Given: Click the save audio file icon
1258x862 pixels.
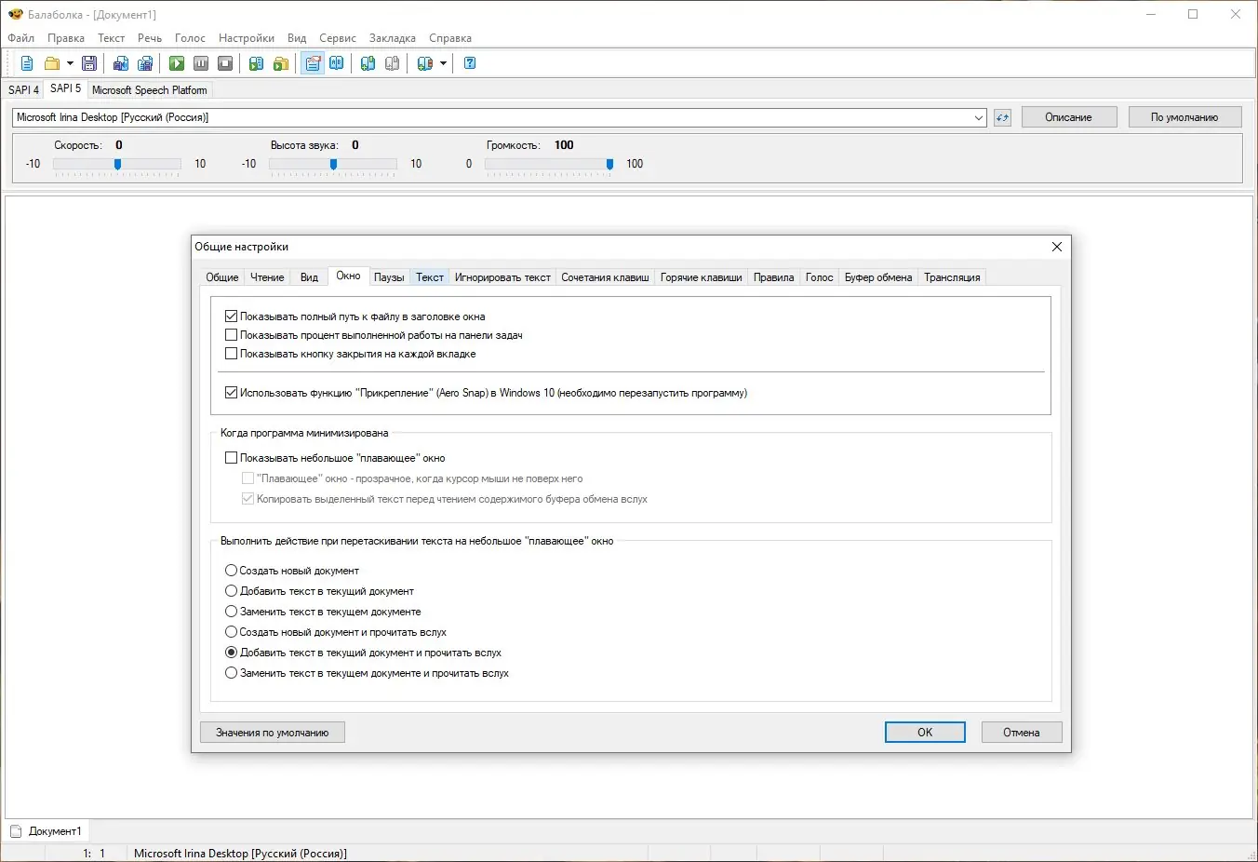Looking at the screenshot, I should coord(121,63).
